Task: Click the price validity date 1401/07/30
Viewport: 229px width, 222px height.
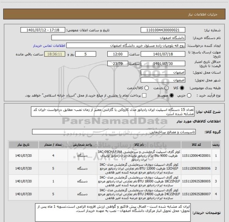Action: [163, 63]
